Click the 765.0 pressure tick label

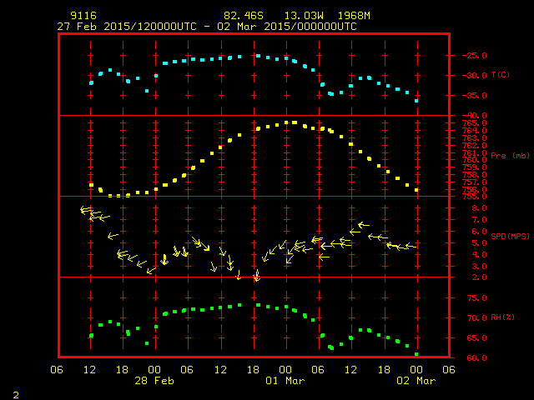pyautogui.click(x=475, y=123)
